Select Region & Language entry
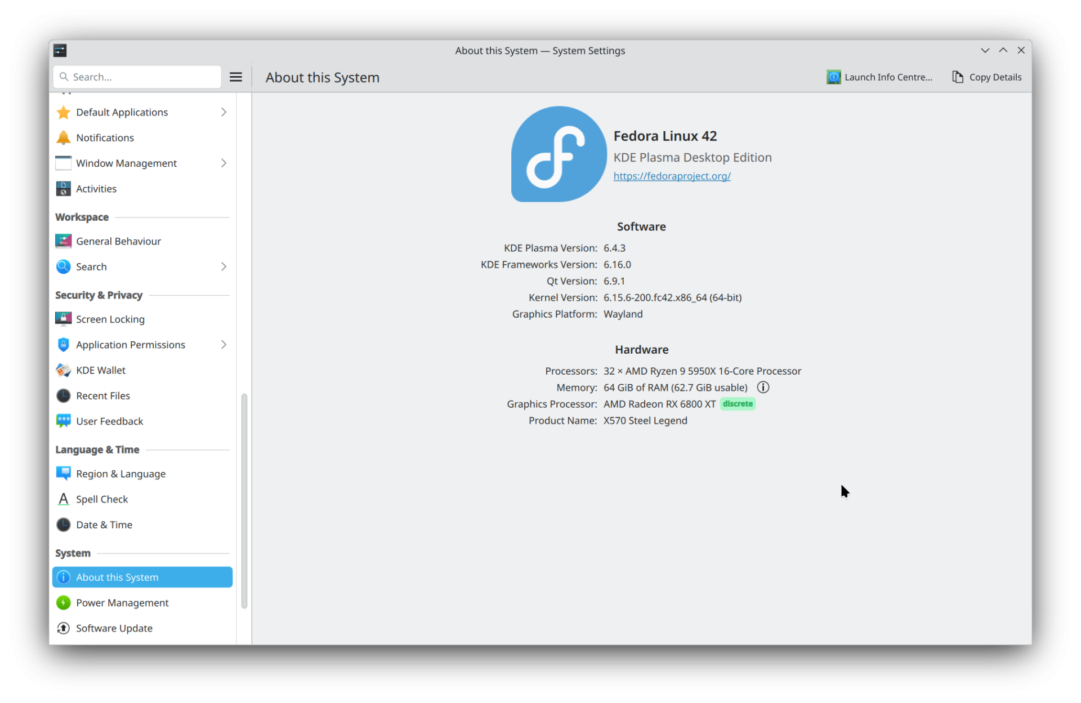 120,474
